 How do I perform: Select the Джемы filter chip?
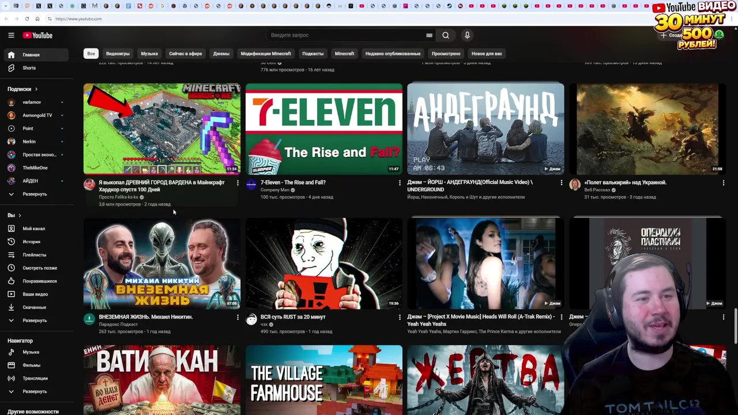[x=221, y=54]
